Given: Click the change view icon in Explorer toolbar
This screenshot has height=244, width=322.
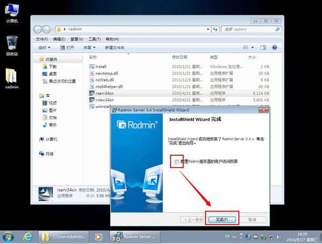Looking at the screenshot, I should point(245,48).
